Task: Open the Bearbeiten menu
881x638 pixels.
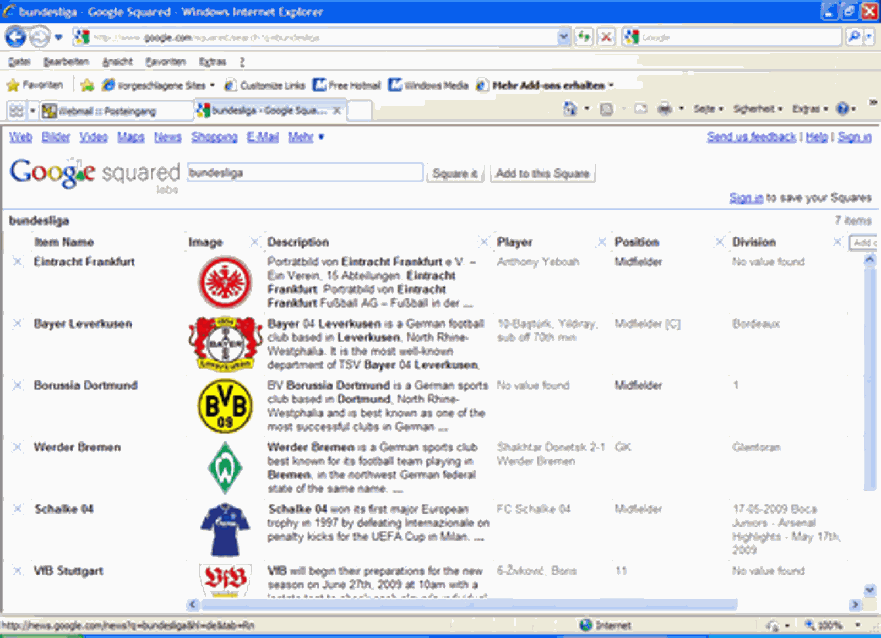Action: pos(66,62)
